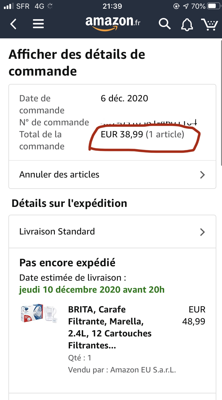Tap the circled EUR 38,99 order total
The height and width of the screenshot is (400, 222).
[142, 134]
